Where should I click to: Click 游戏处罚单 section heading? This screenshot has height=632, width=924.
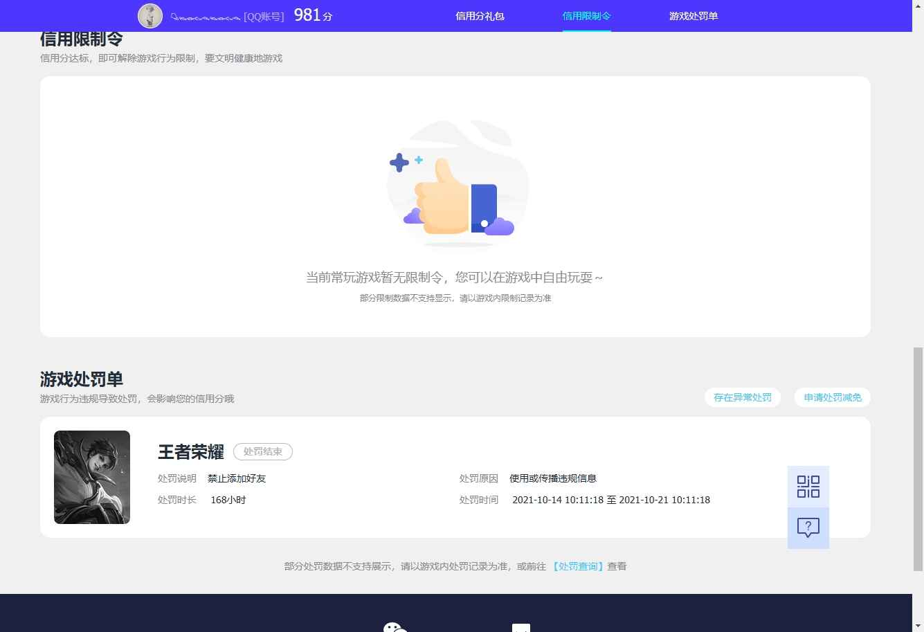click(82, 379)
